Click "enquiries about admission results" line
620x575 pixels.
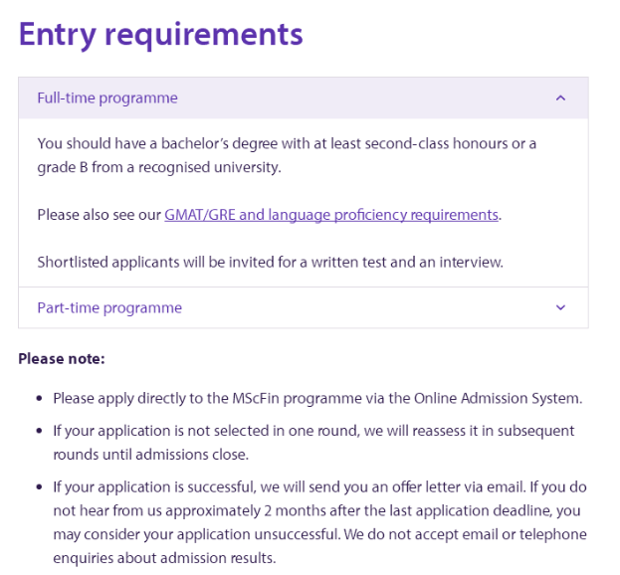point(165,558)
